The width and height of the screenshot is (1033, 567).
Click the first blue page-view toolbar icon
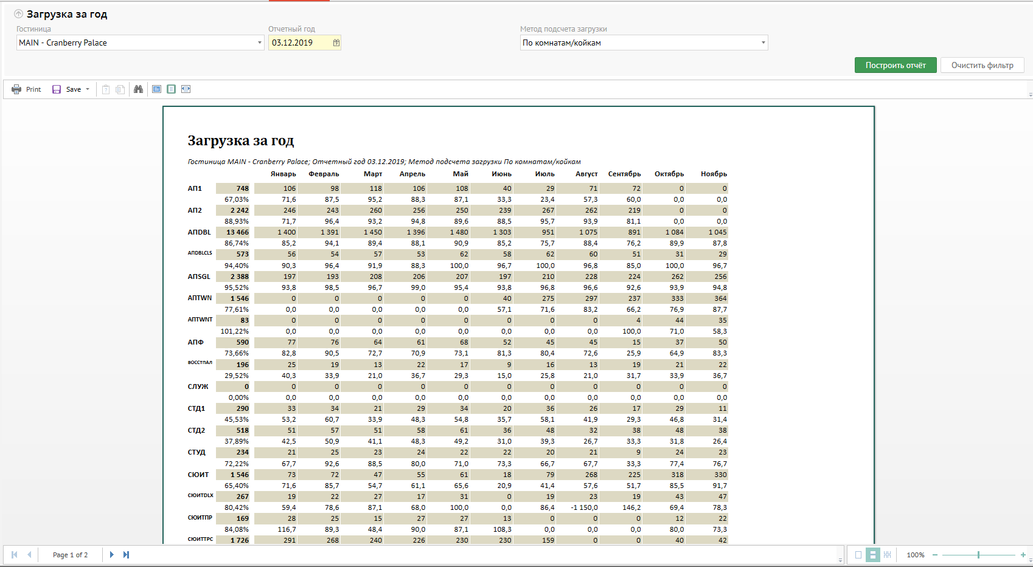pos(156,89)
